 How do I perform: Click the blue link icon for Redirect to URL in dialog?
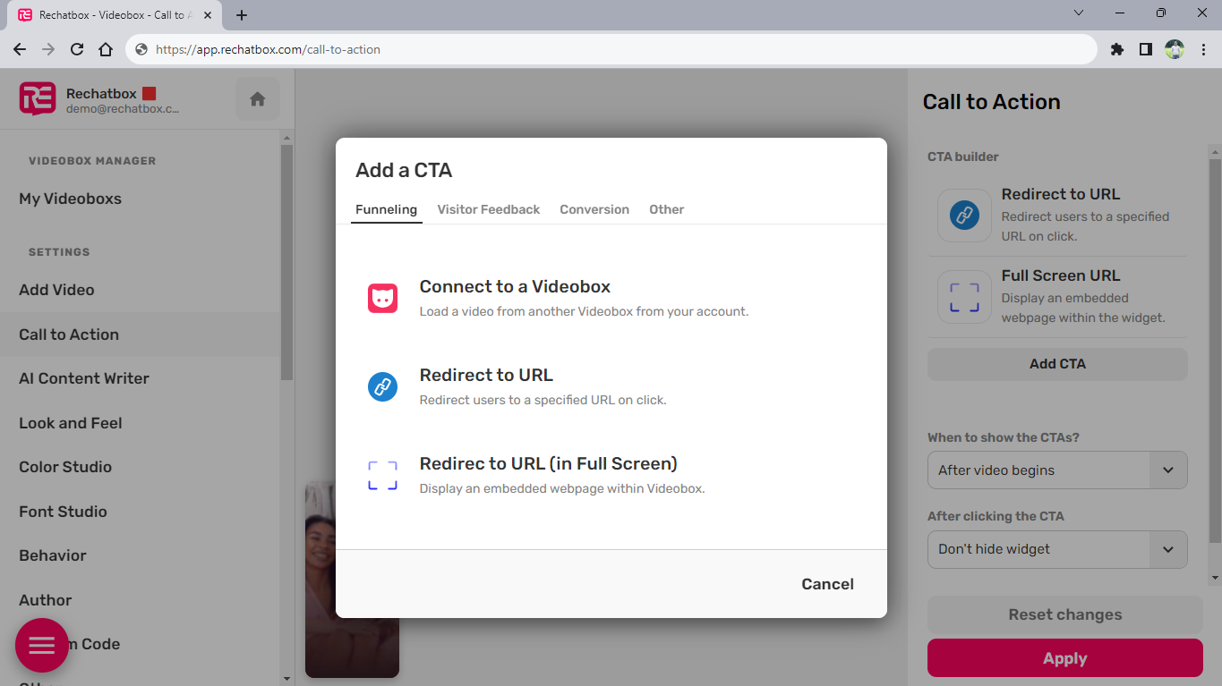coord(382,386)
